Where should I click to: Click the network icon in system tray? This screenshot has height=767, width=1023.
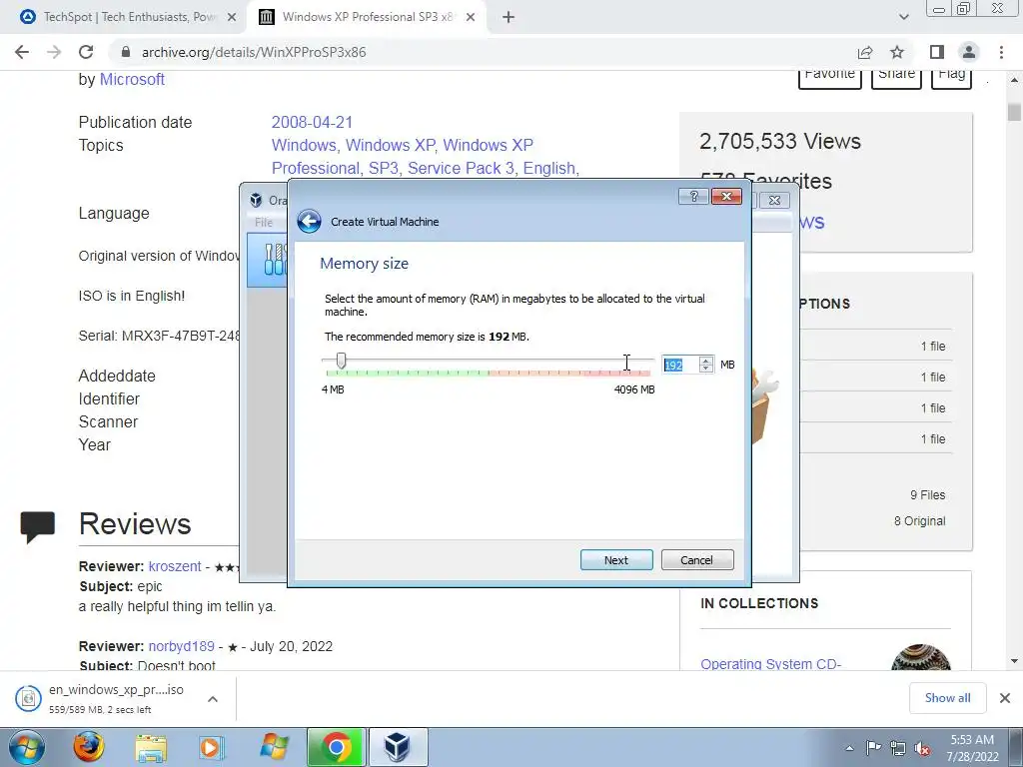point(898,748)
